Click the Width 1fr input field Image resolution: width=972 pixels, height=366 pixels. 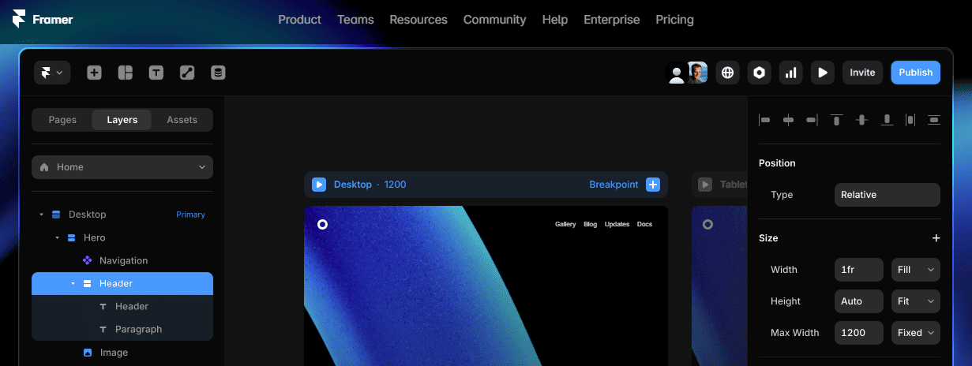click(x=859, y=270)
